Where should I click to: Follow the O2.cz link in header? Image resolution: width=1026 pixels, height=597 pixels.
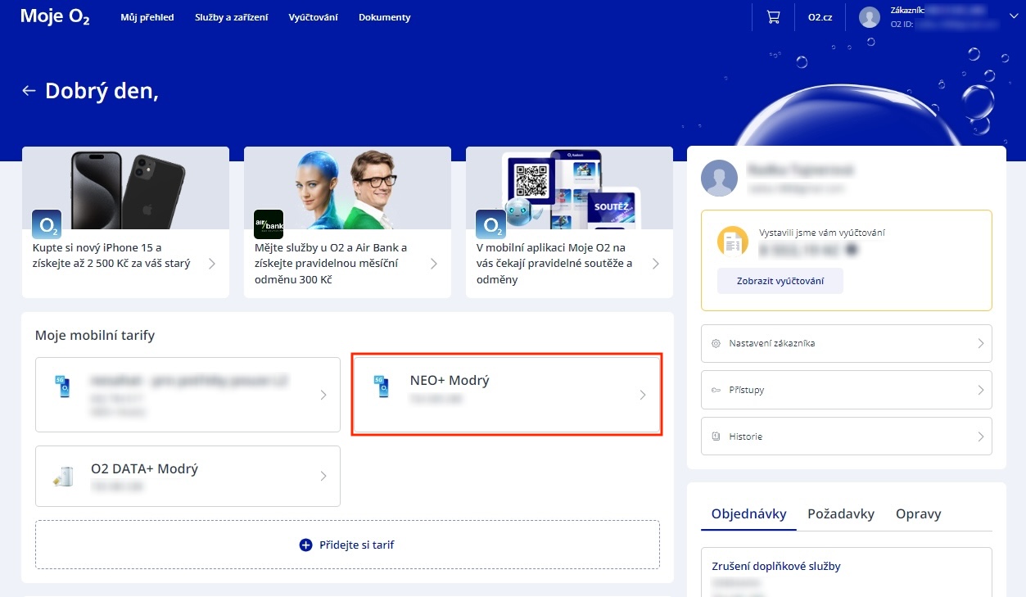coord(820,17)
